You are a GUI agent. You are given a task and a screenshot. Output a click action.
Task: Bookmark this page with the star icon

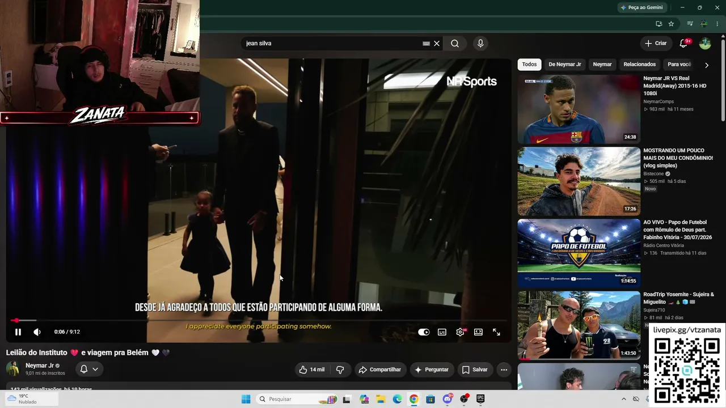click(x=671, y=24)
